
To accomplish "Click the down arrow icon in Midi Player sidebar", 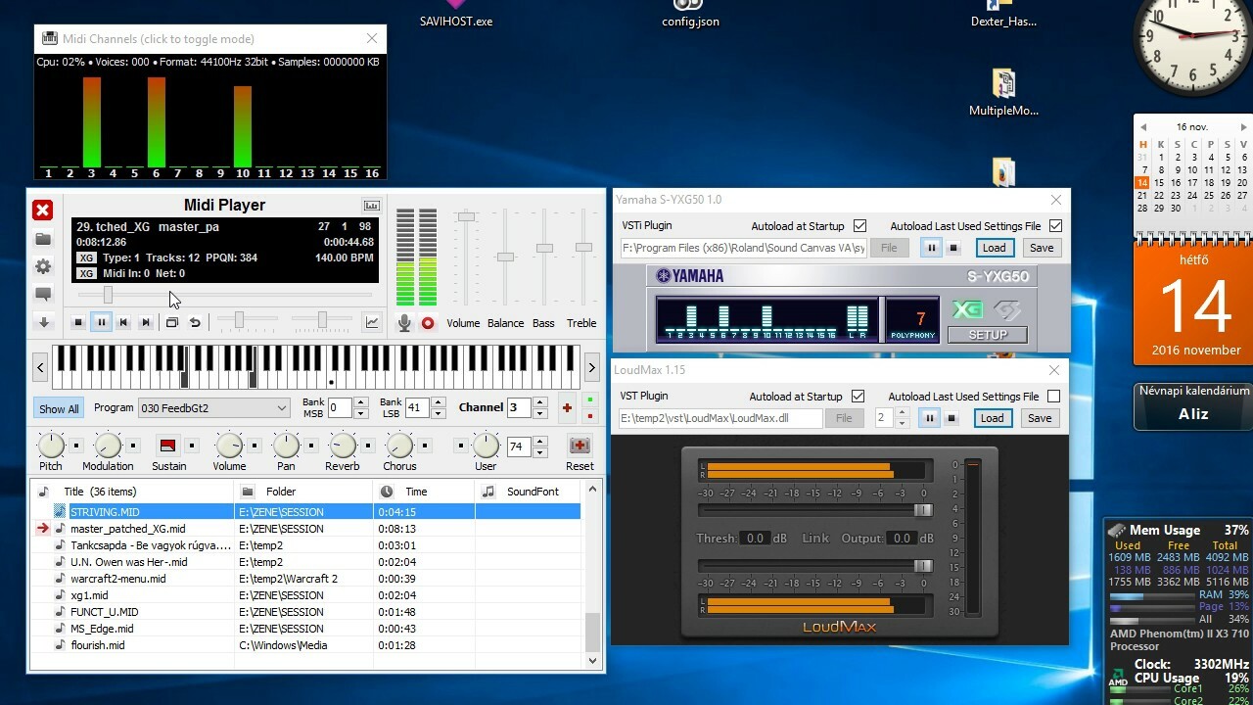I will (x=42, y=322).
